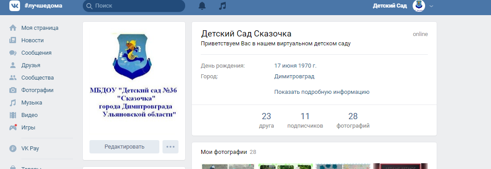The height and width of the screenshot is (169, 491).
Task: Click the gamepad icon beside Игры
Action: tap(13, 128)
